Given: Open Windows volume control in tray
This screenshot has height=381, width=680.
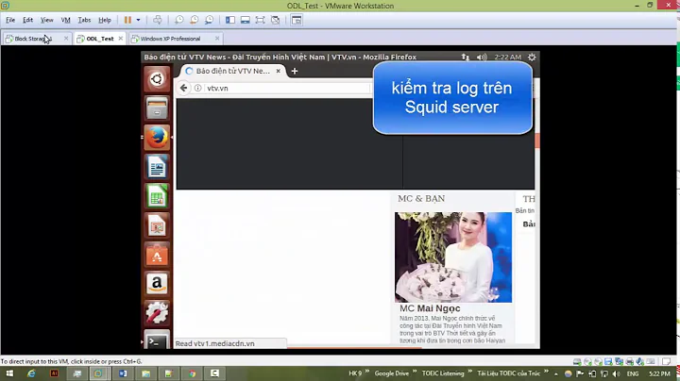Looking at the screenshot, I should (x=616, y=373).
